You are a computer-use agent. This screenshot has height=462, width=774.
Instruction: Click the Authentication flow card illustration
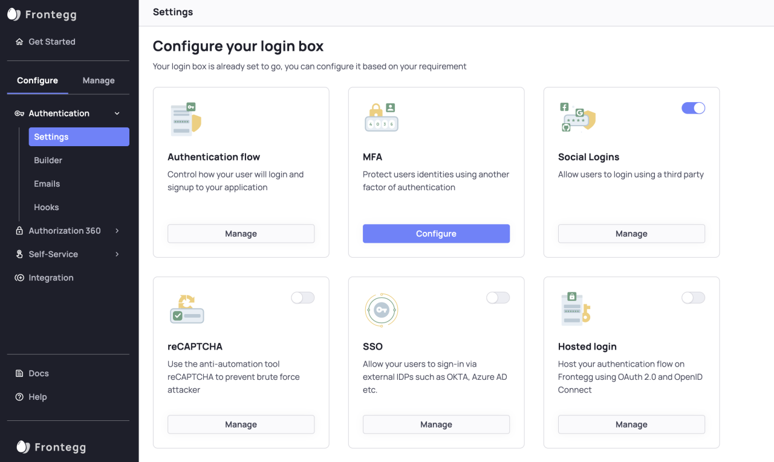[186, 118]
